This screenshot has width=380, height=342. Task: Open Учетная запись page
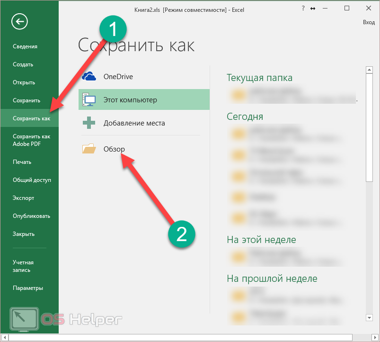click(x=23, y=266)
